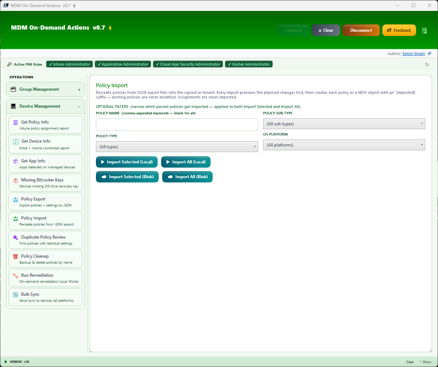Click the Device Management monitor icon
The width and height of the screenshot is (438, 367).
click(13, 106)
